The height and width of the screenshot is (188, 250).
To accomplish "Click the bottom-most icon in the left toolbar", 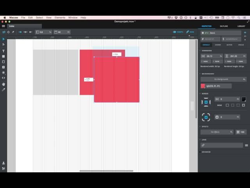I will point(4,168).
